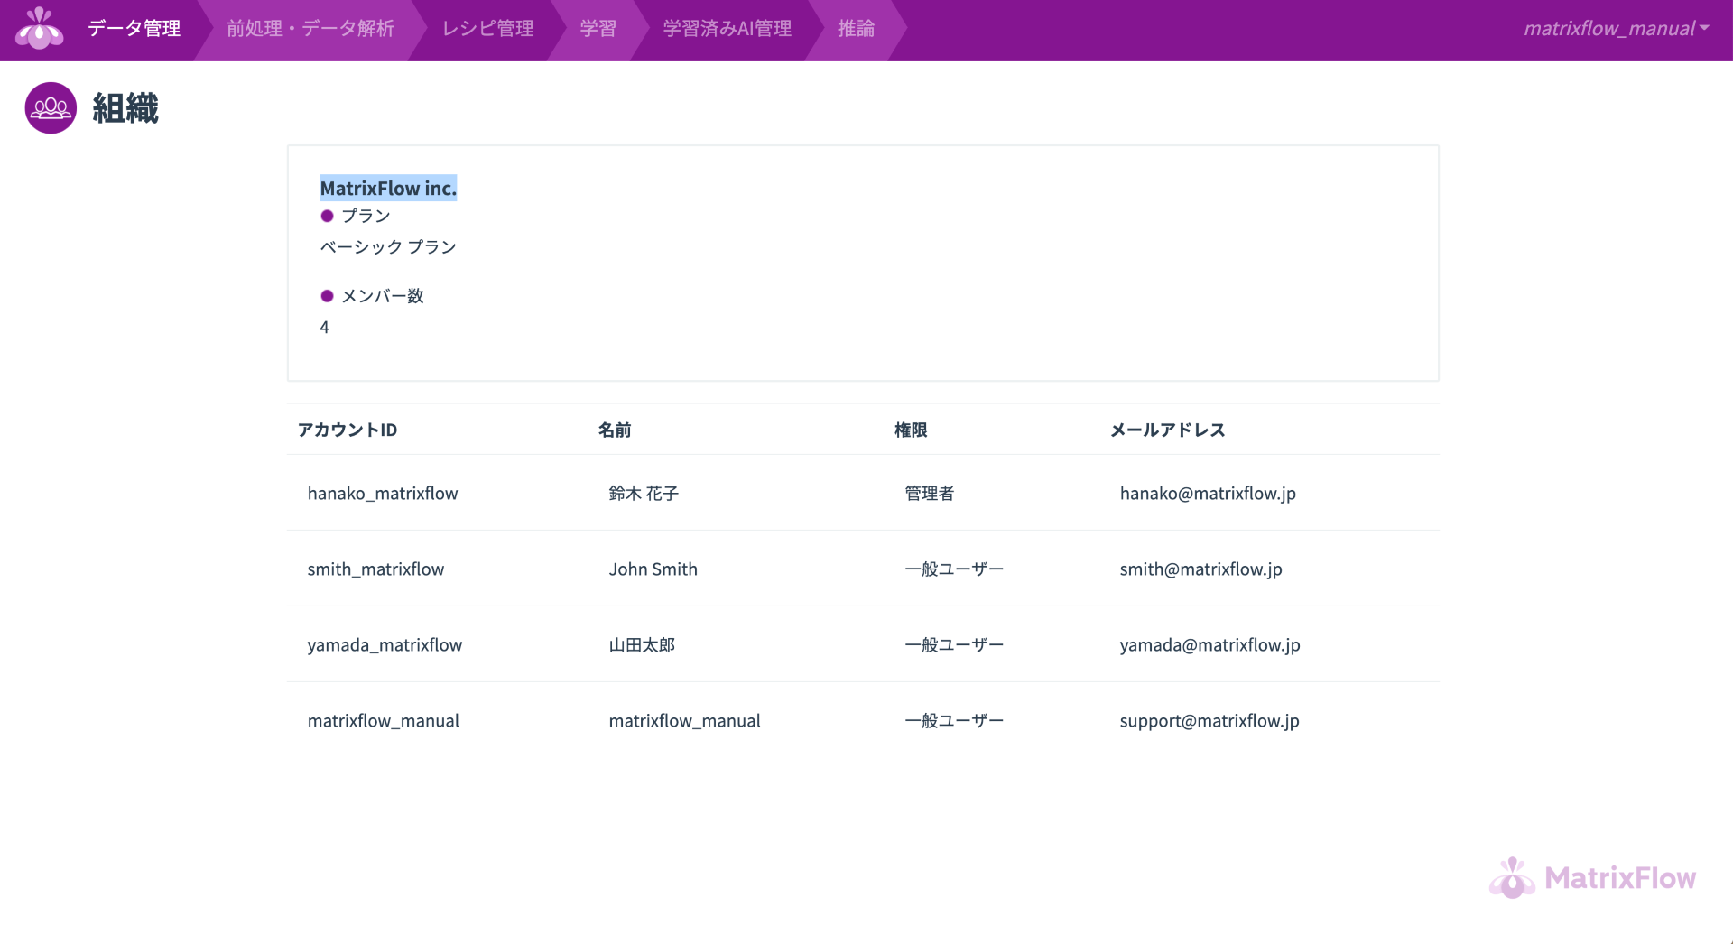Screen dimensions: 1733x944
Task: Click email support@matrixflow.jp
Action: 1209,721
